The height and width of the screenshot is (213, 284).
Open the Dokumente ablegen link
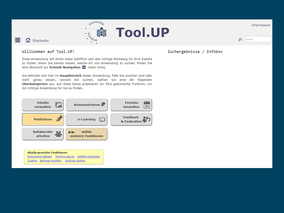(40, 157)
